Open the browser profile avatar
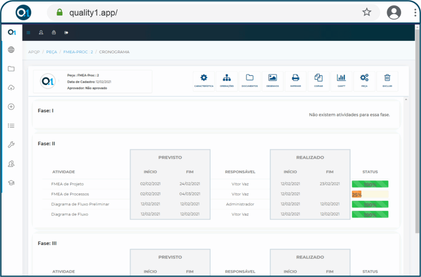 click(x=394, y=12)
